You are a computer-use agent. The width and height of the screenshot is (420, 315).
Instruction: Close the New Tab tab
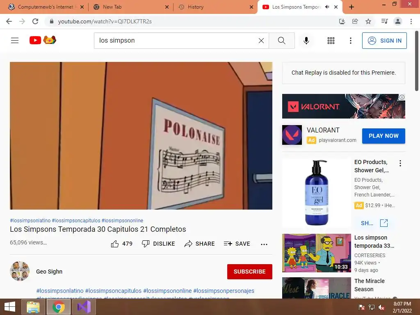tap(167, 7)
